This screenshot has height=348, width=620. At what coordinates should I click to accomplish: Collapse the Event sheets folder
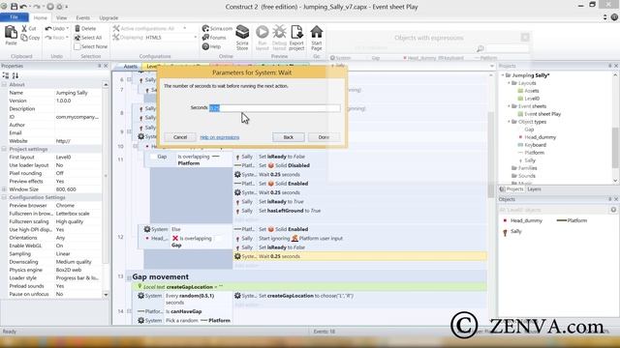[510, 106]
